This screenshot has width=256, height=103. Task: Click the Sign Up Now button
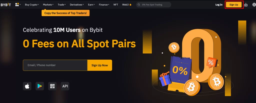[x=99, y=65]
